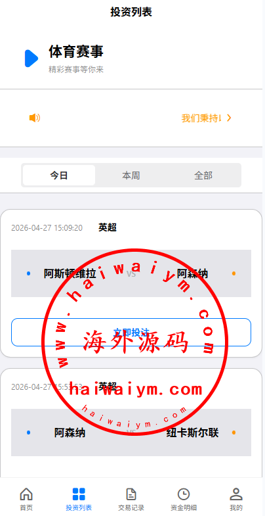Click the 立即投注 button
The height and width of the screenshot is (516, 265).
pyautogui.click(x=131, y=332)
